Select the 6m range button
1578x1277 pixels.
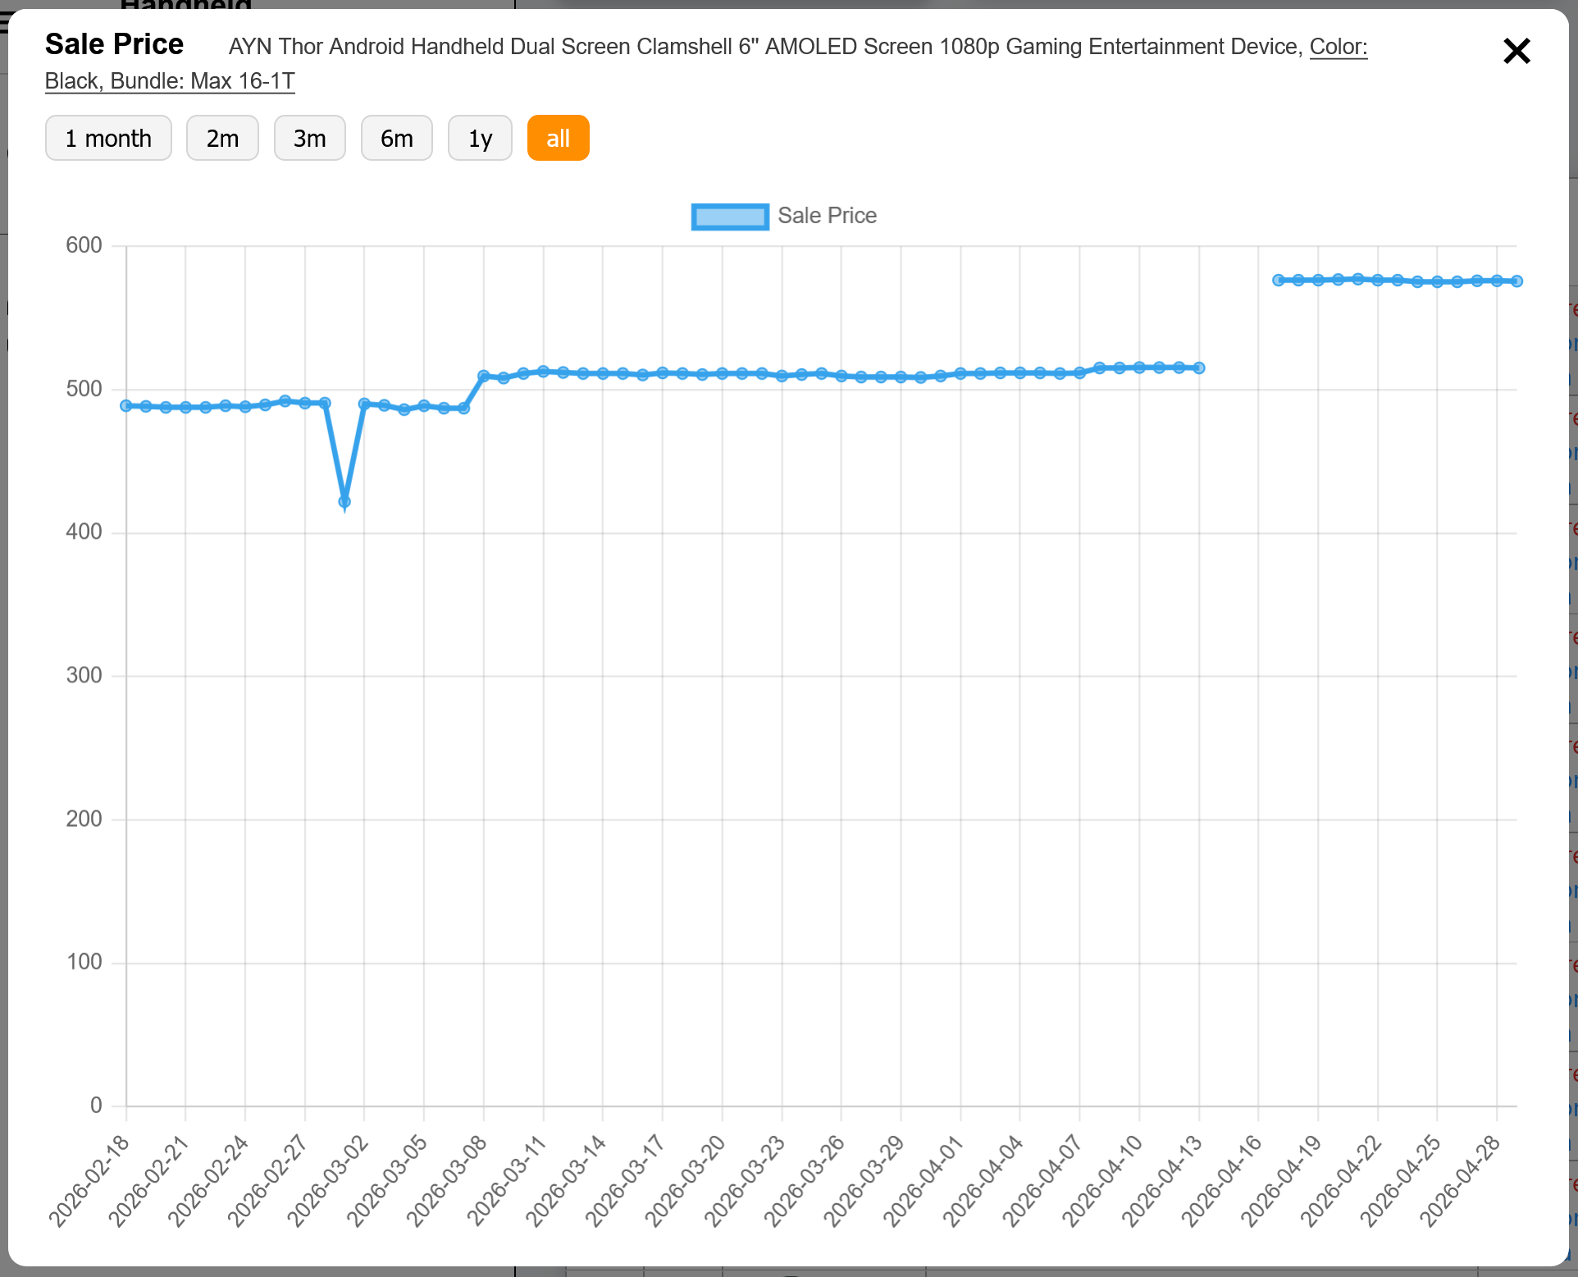click(396, 138)
